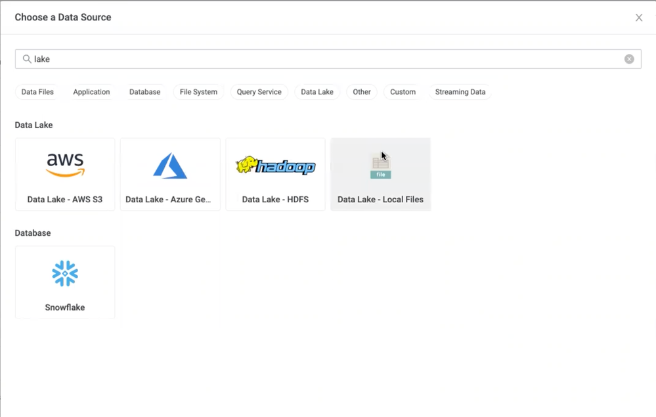Filter by File System category
Viewport: 656px width, 417px height.
(198, 92)
